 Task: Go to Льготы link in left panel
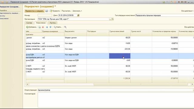point(2,16)
